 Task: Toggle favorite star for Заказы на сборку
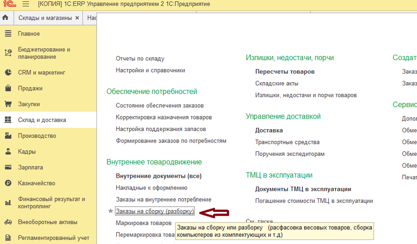(111, 211)
